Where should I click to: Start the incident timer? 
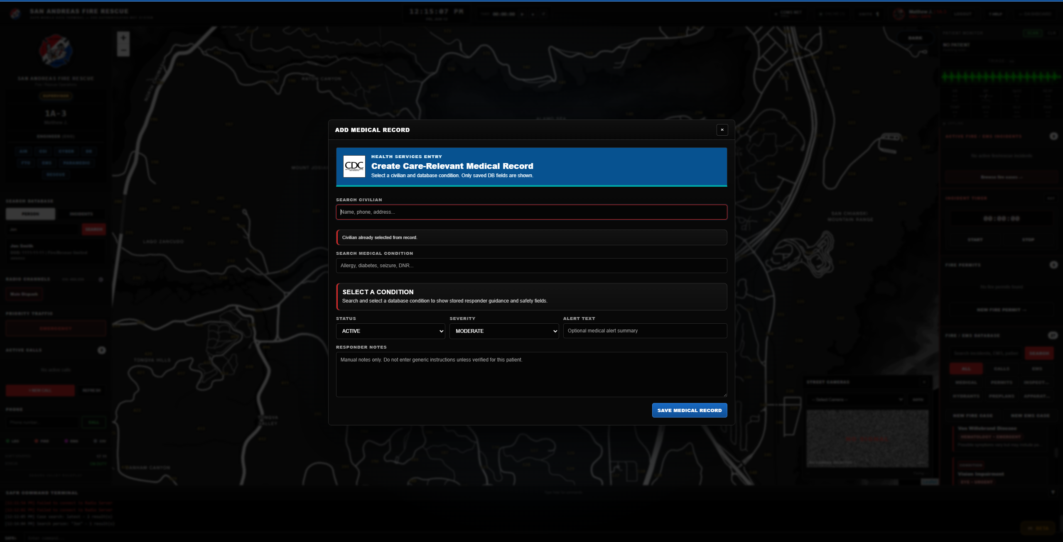coord(975,239)
